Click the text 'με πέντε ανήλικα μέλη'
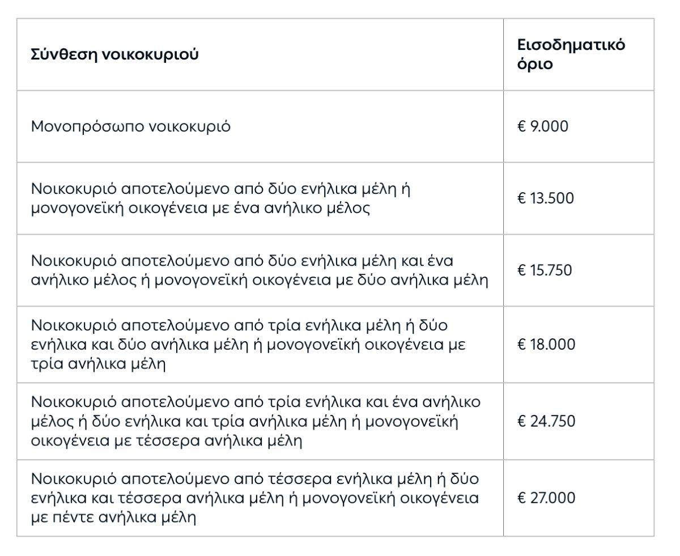The image size is (680, 556). [113, 517]
